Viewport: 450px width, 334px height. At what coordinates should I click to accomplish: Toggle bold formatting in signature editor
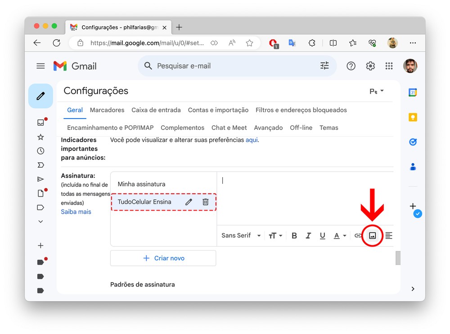pos(294,236)
